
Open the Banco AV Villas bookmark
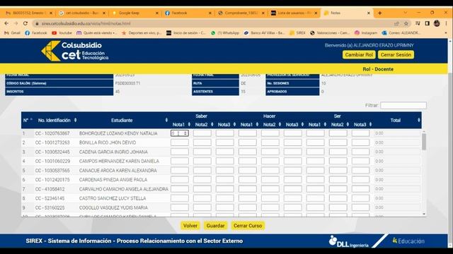coord(264,33)
